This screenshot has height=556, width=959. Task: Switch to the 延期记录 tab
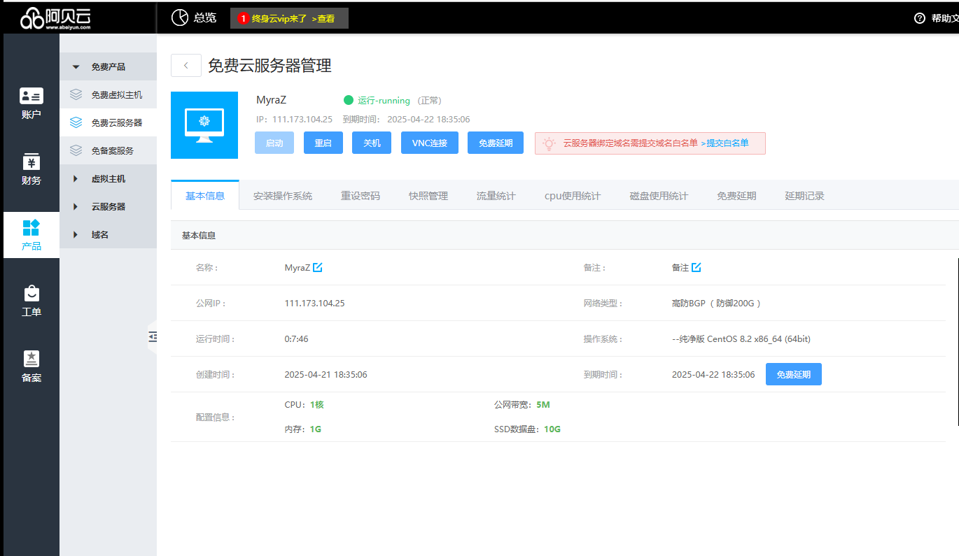pyautogui.click(x=804, y=196)
